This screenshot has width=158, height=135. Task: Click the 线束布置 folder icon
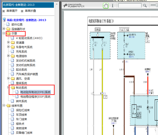click(x=8, y=106)
